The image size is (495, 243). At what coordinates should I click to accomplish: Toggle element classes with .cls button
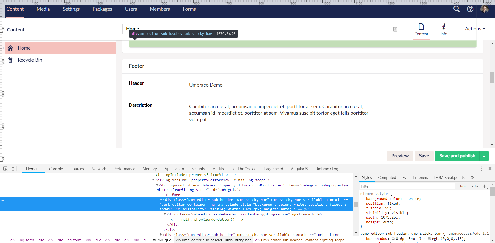click(474, 186)
